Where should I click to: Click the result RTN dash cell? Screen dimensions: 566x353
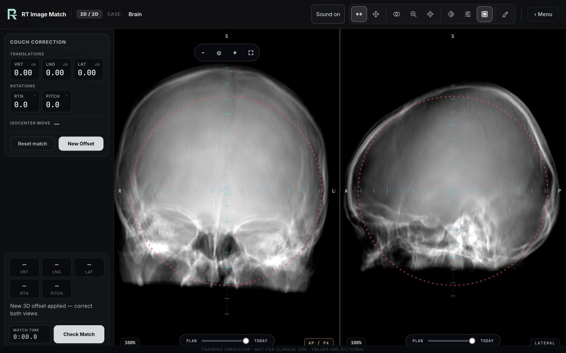point(24,289)
